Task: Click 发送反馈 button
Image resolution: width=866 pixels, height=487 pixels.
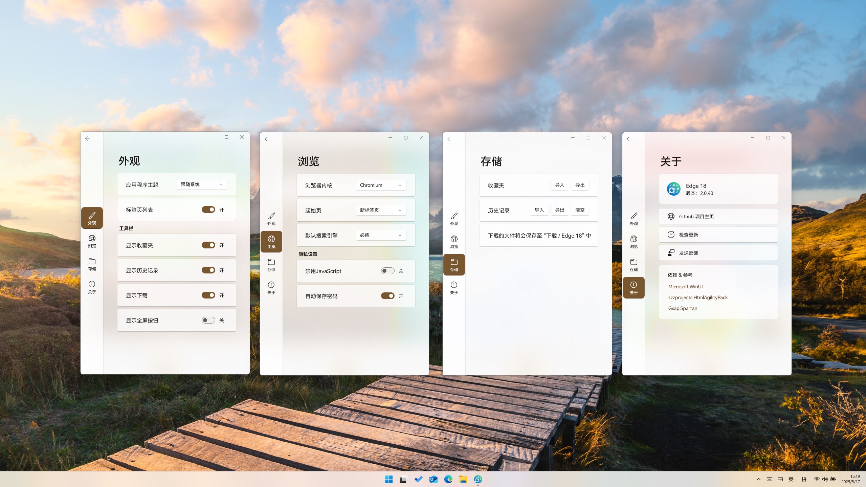Action: pyautogui.click(x=718, y=253)
